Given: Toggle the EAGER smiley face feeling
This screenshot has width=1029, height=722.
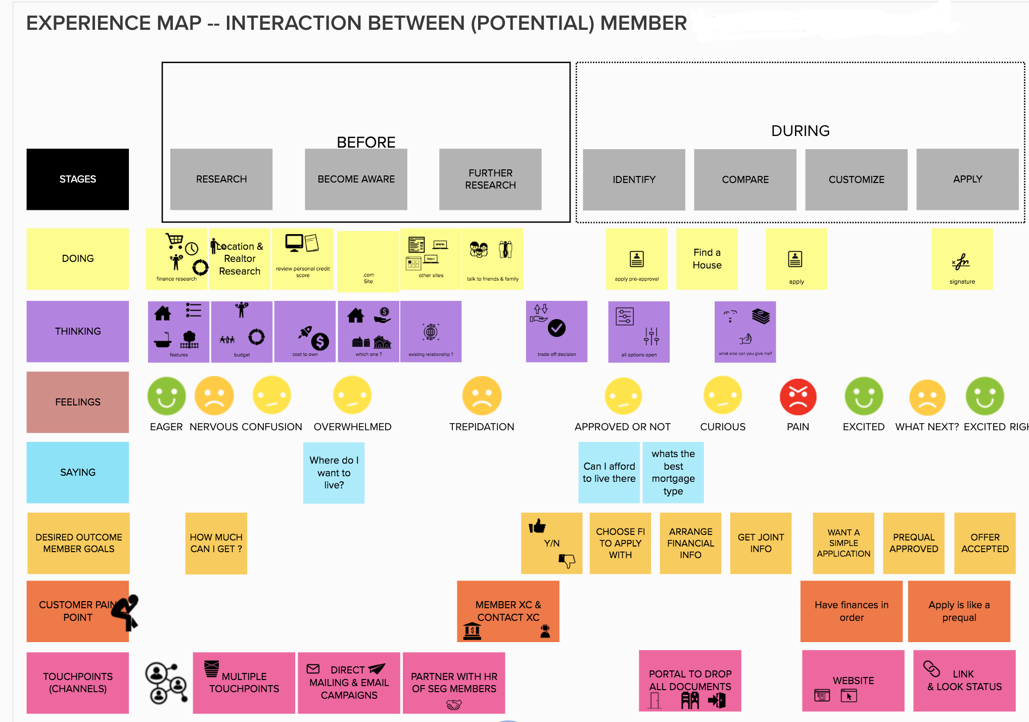Looking at the screenshot, I should tap(163, 398).
